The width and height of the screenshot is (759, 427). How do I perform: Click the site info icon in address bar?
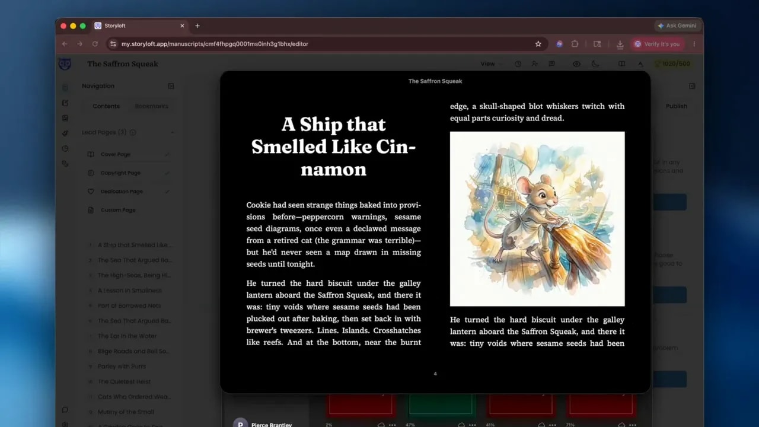(x=113, y=44)
